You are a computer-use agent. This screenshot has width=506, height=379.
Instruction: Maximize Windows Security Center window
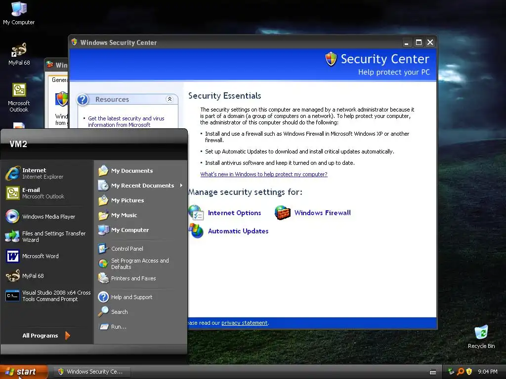pos(419,42)
